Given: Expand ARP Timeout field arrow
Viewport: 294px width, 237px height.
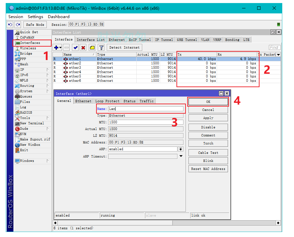Looking at the screenshot, I should coord(181,156).
